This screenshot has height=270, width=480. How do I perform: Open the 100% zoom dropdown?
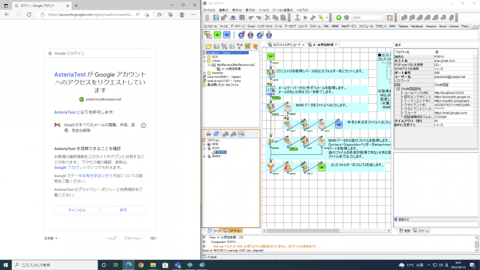(x=381, y=18)
